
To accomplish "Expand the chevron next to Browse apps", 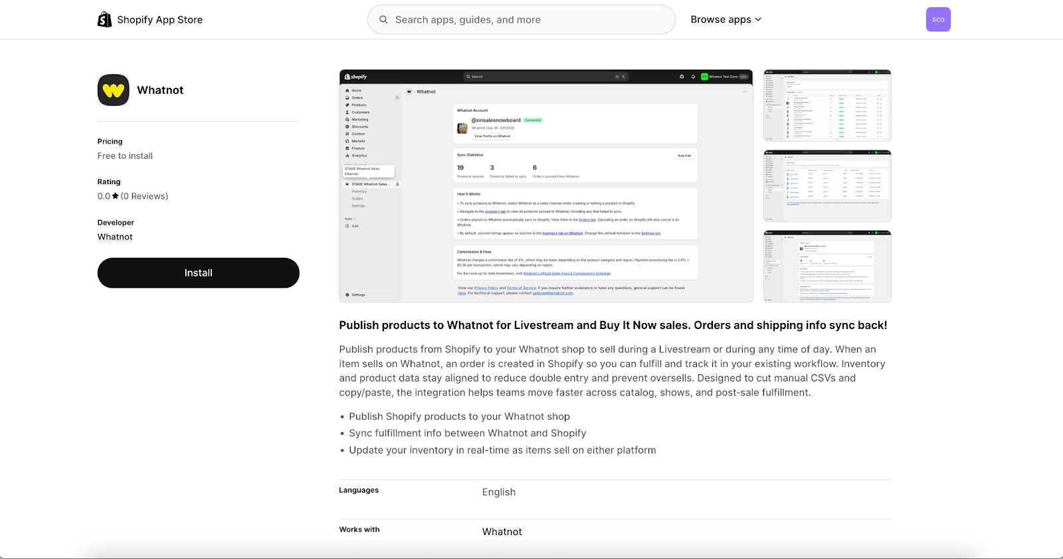I will pos(759,20).
